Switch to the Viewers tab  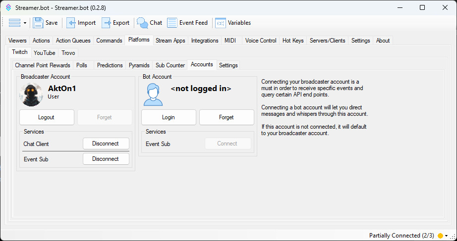[17, 41]
